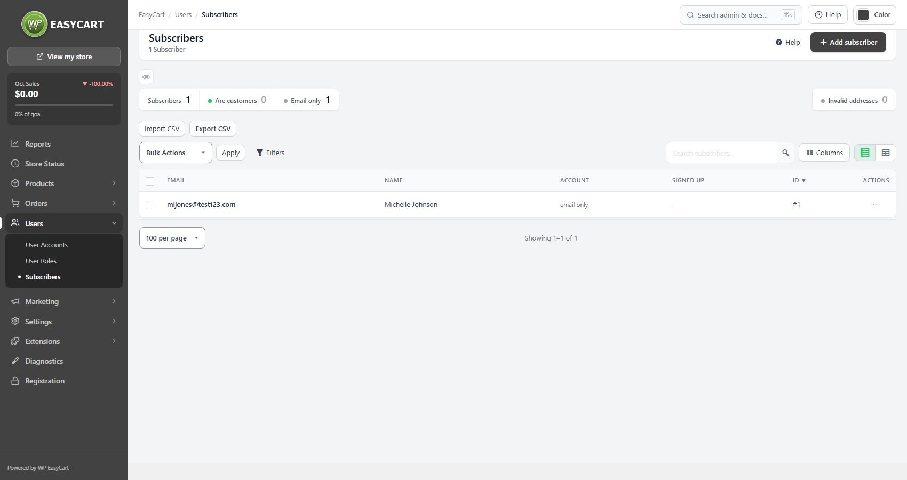The width and height of the screenshot is (907, 480).
Task: Click the Diagnostics pencil icon
Action: pyautogui.click(x=15, y=361)
